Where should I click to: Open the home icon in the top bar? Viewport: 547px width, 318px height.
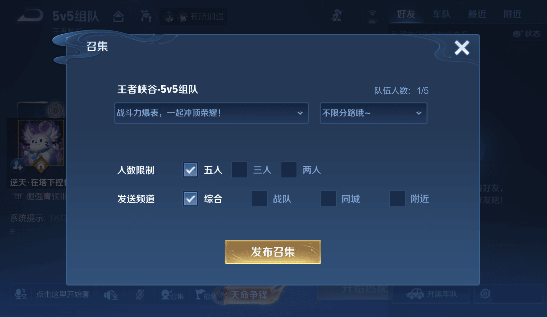point(118,16)
